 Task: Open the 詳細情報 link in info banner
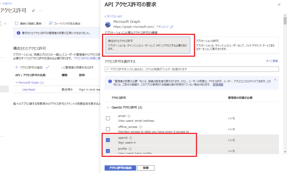pyautogui.click(x=218, y=85)
